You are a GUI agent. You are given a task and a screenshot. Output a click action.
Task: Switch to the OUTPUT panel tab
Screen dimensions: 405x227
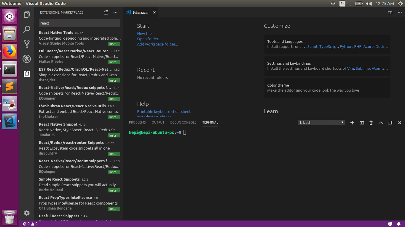pos(158,122)
